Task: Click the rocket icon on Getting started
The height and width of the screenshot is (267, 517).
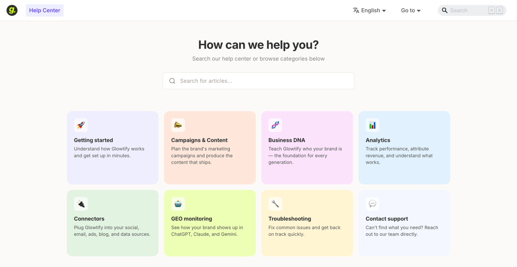Action: [x=81, y=125]
